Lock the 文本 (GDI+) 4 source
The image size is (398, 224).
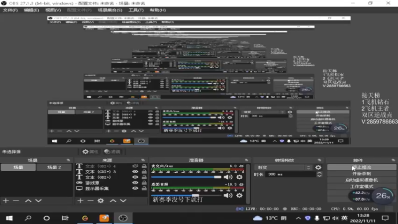pyautogui.click(x=144, y=166)
